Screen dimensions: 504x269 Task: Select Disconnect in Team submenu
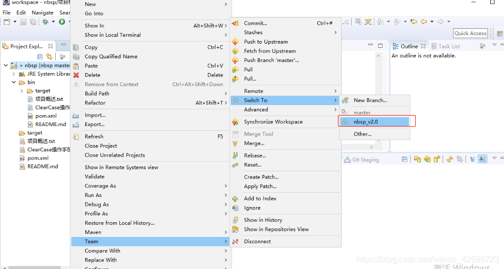point(285,241)
